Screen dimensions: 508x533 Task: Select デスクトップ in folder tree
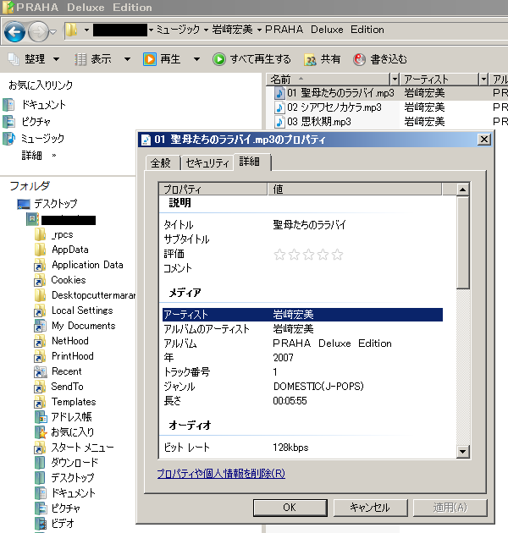pyautogui.click(x=56, y=204)
